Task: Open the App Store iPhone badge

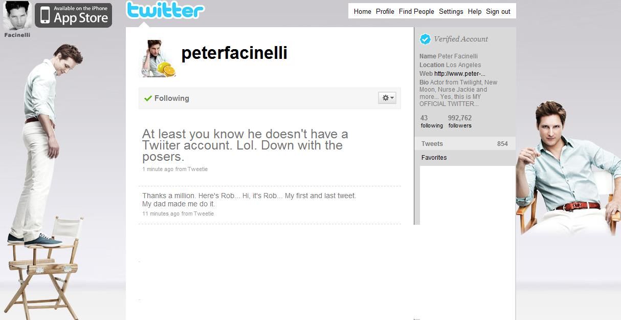Action: pyautogui.click(x=73, y=15)
